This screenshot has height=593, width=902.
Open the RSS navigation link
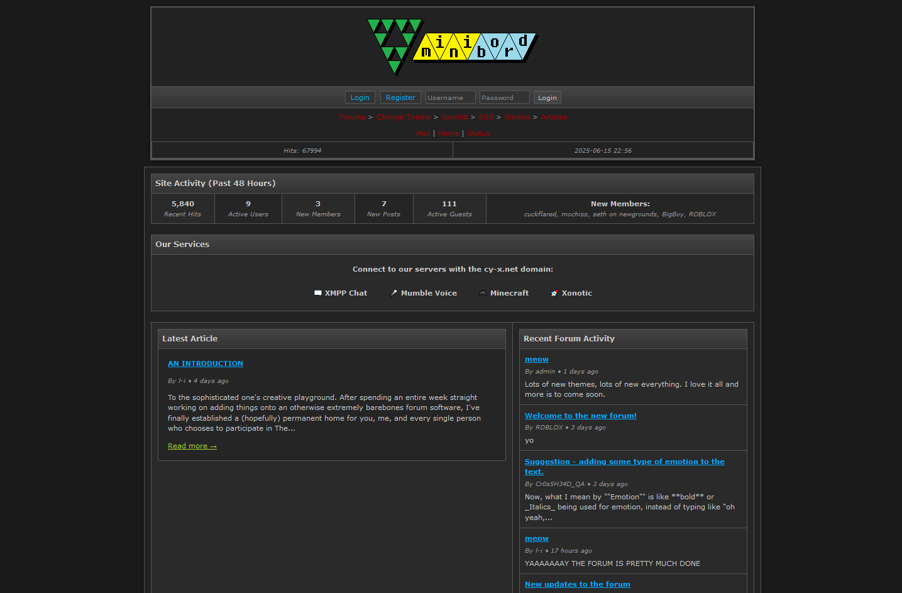pyautogui.click(x=486, y=117)
